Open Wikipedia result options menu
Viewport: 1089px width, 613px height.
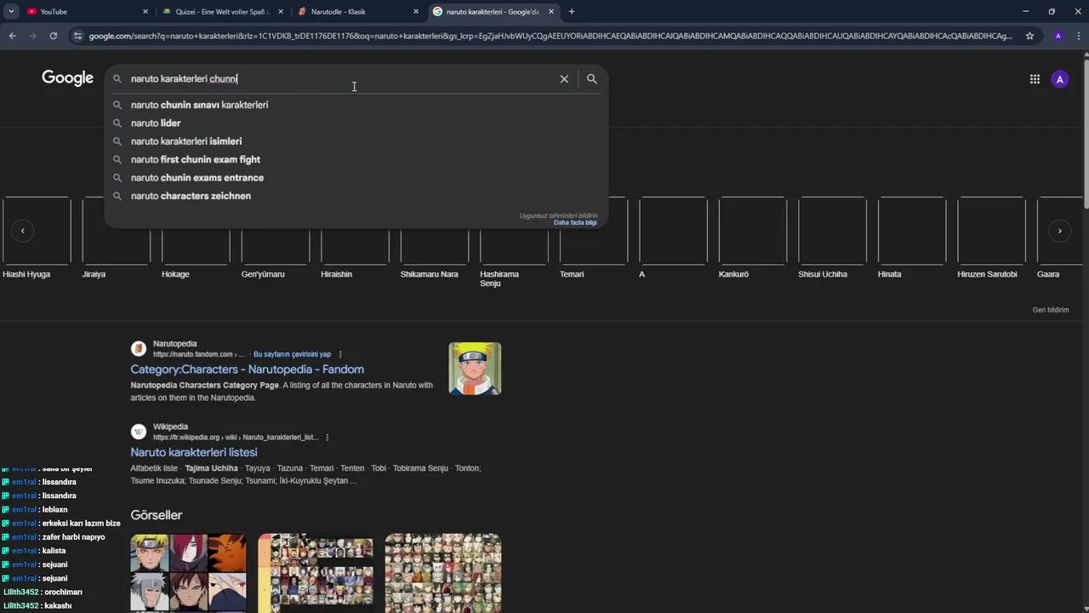pyautogui.click(x=327, y=438)
